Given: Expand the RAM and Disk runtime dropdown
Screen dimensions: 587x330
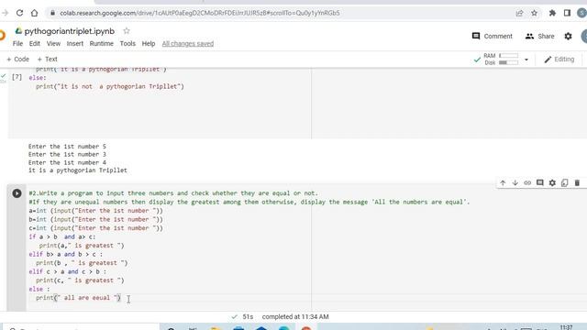Looking at the screenshot, I should click(x=526, y=60).
